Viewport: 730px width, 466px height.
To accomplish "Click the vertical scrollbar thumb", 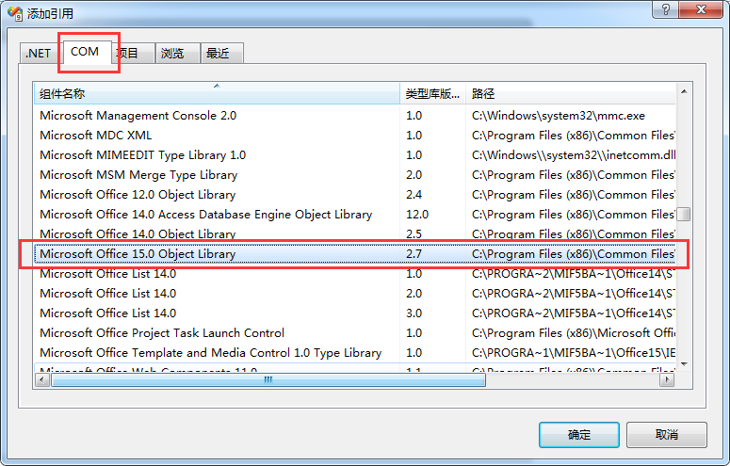I will [684, 214].
